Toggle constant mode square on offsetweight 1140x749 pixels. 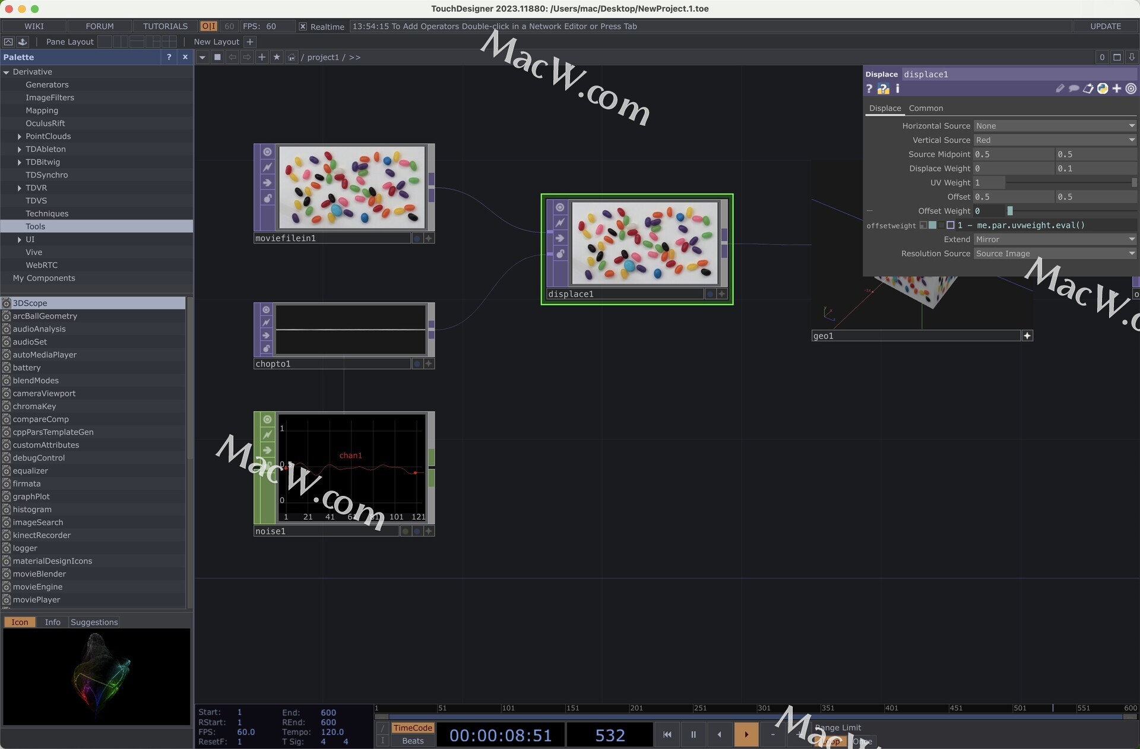tap(923, 225)
